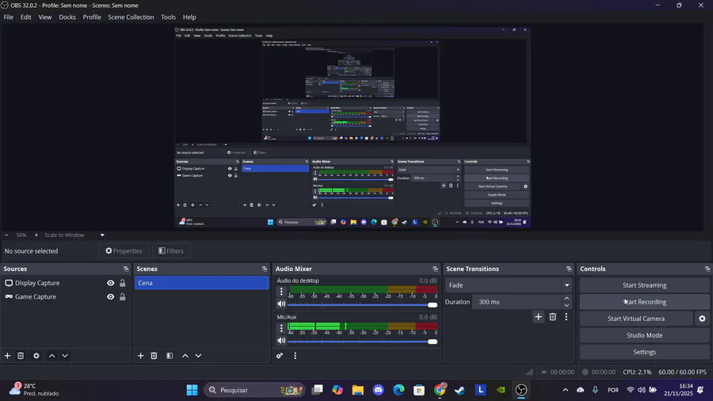Screen dimensions: 713x401
Task: Add a new scene with plus icon
Action: click(x=140, y=356)
